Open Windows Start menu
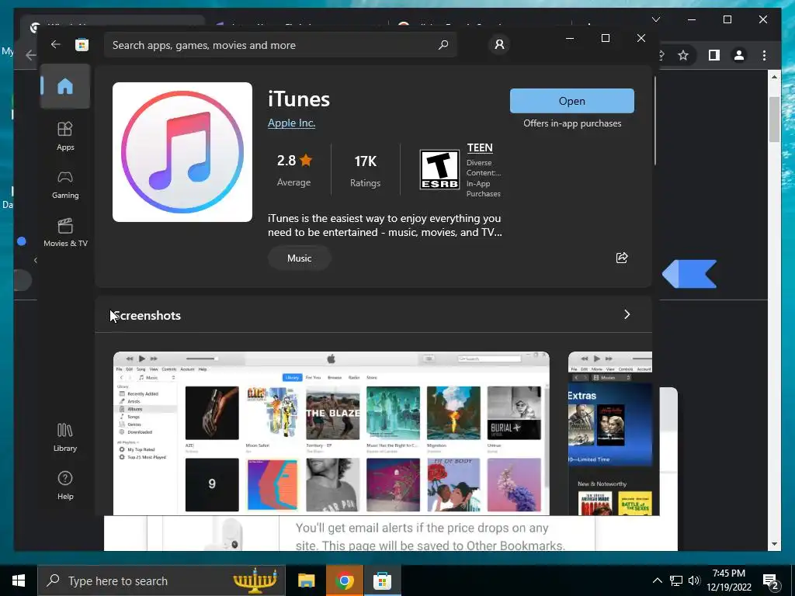 tap(19, 580)
